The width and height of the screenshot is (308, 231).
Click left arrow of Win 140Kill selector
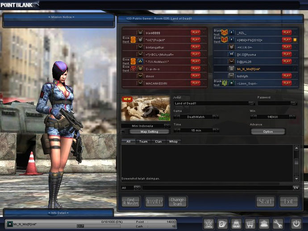(254, 117)
